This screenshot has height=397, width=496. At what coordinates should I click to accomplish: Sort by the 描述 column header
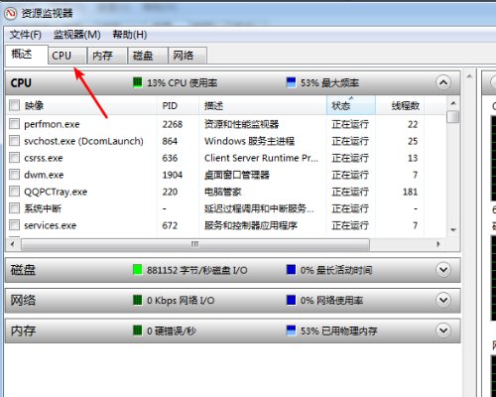pos(263,105)
